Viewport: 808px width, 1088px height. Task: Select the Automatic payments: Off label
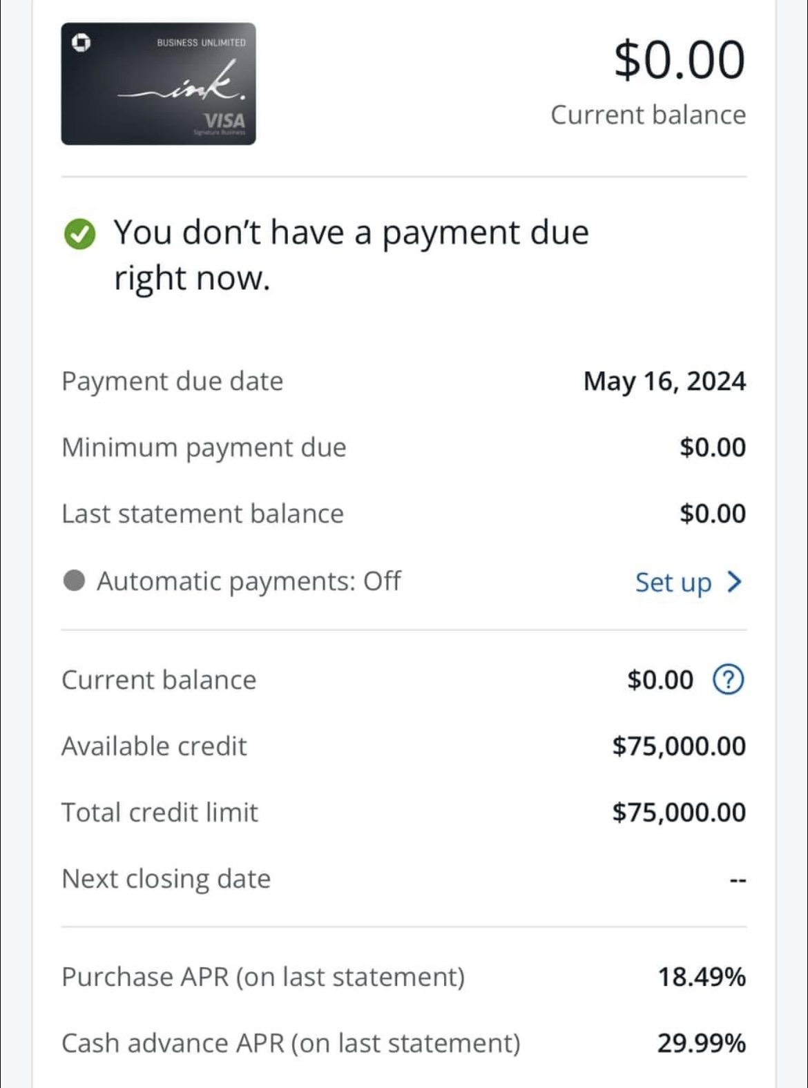point(249,581)
